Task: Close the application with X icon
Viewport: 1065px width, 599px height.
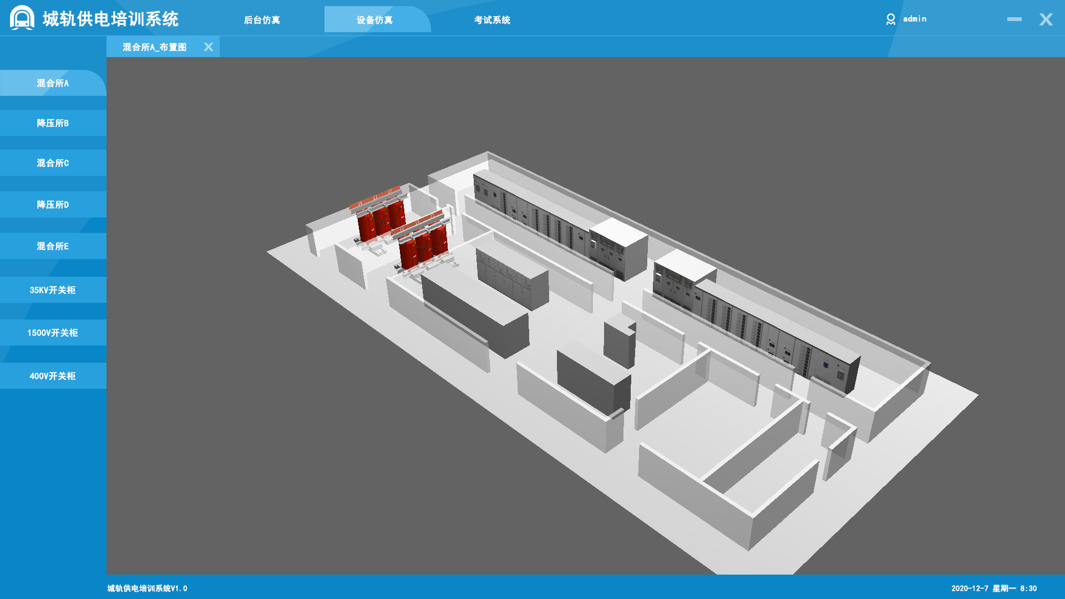Action: [1046, 19]
